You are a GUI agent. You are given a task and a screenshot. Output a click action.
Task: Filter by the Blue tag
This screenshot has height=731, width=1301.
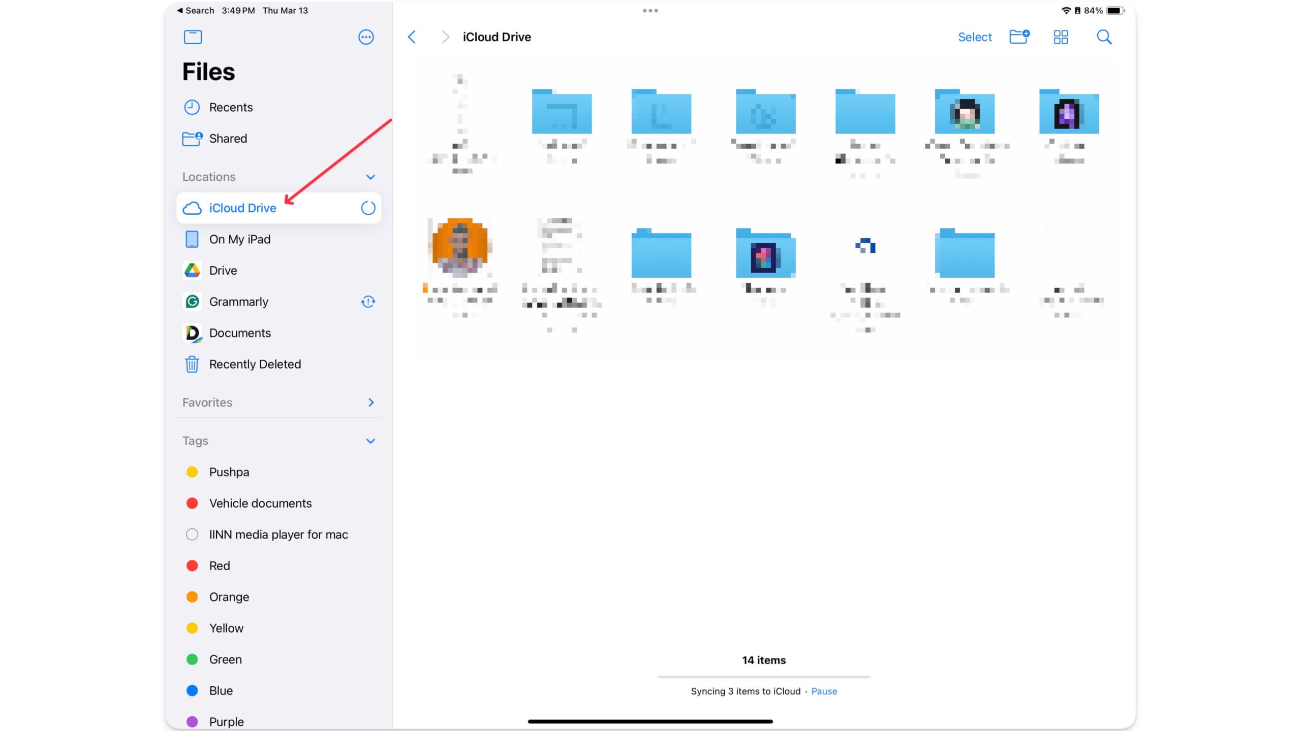278,691
